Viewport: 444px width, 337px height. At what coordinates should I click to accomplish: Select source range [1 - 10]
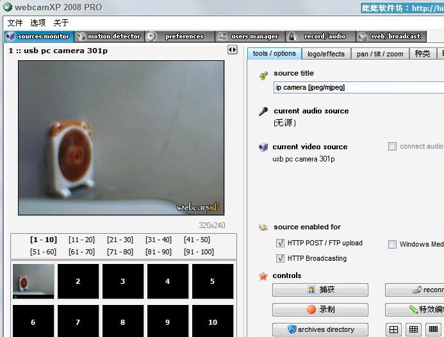click(44, 240)
